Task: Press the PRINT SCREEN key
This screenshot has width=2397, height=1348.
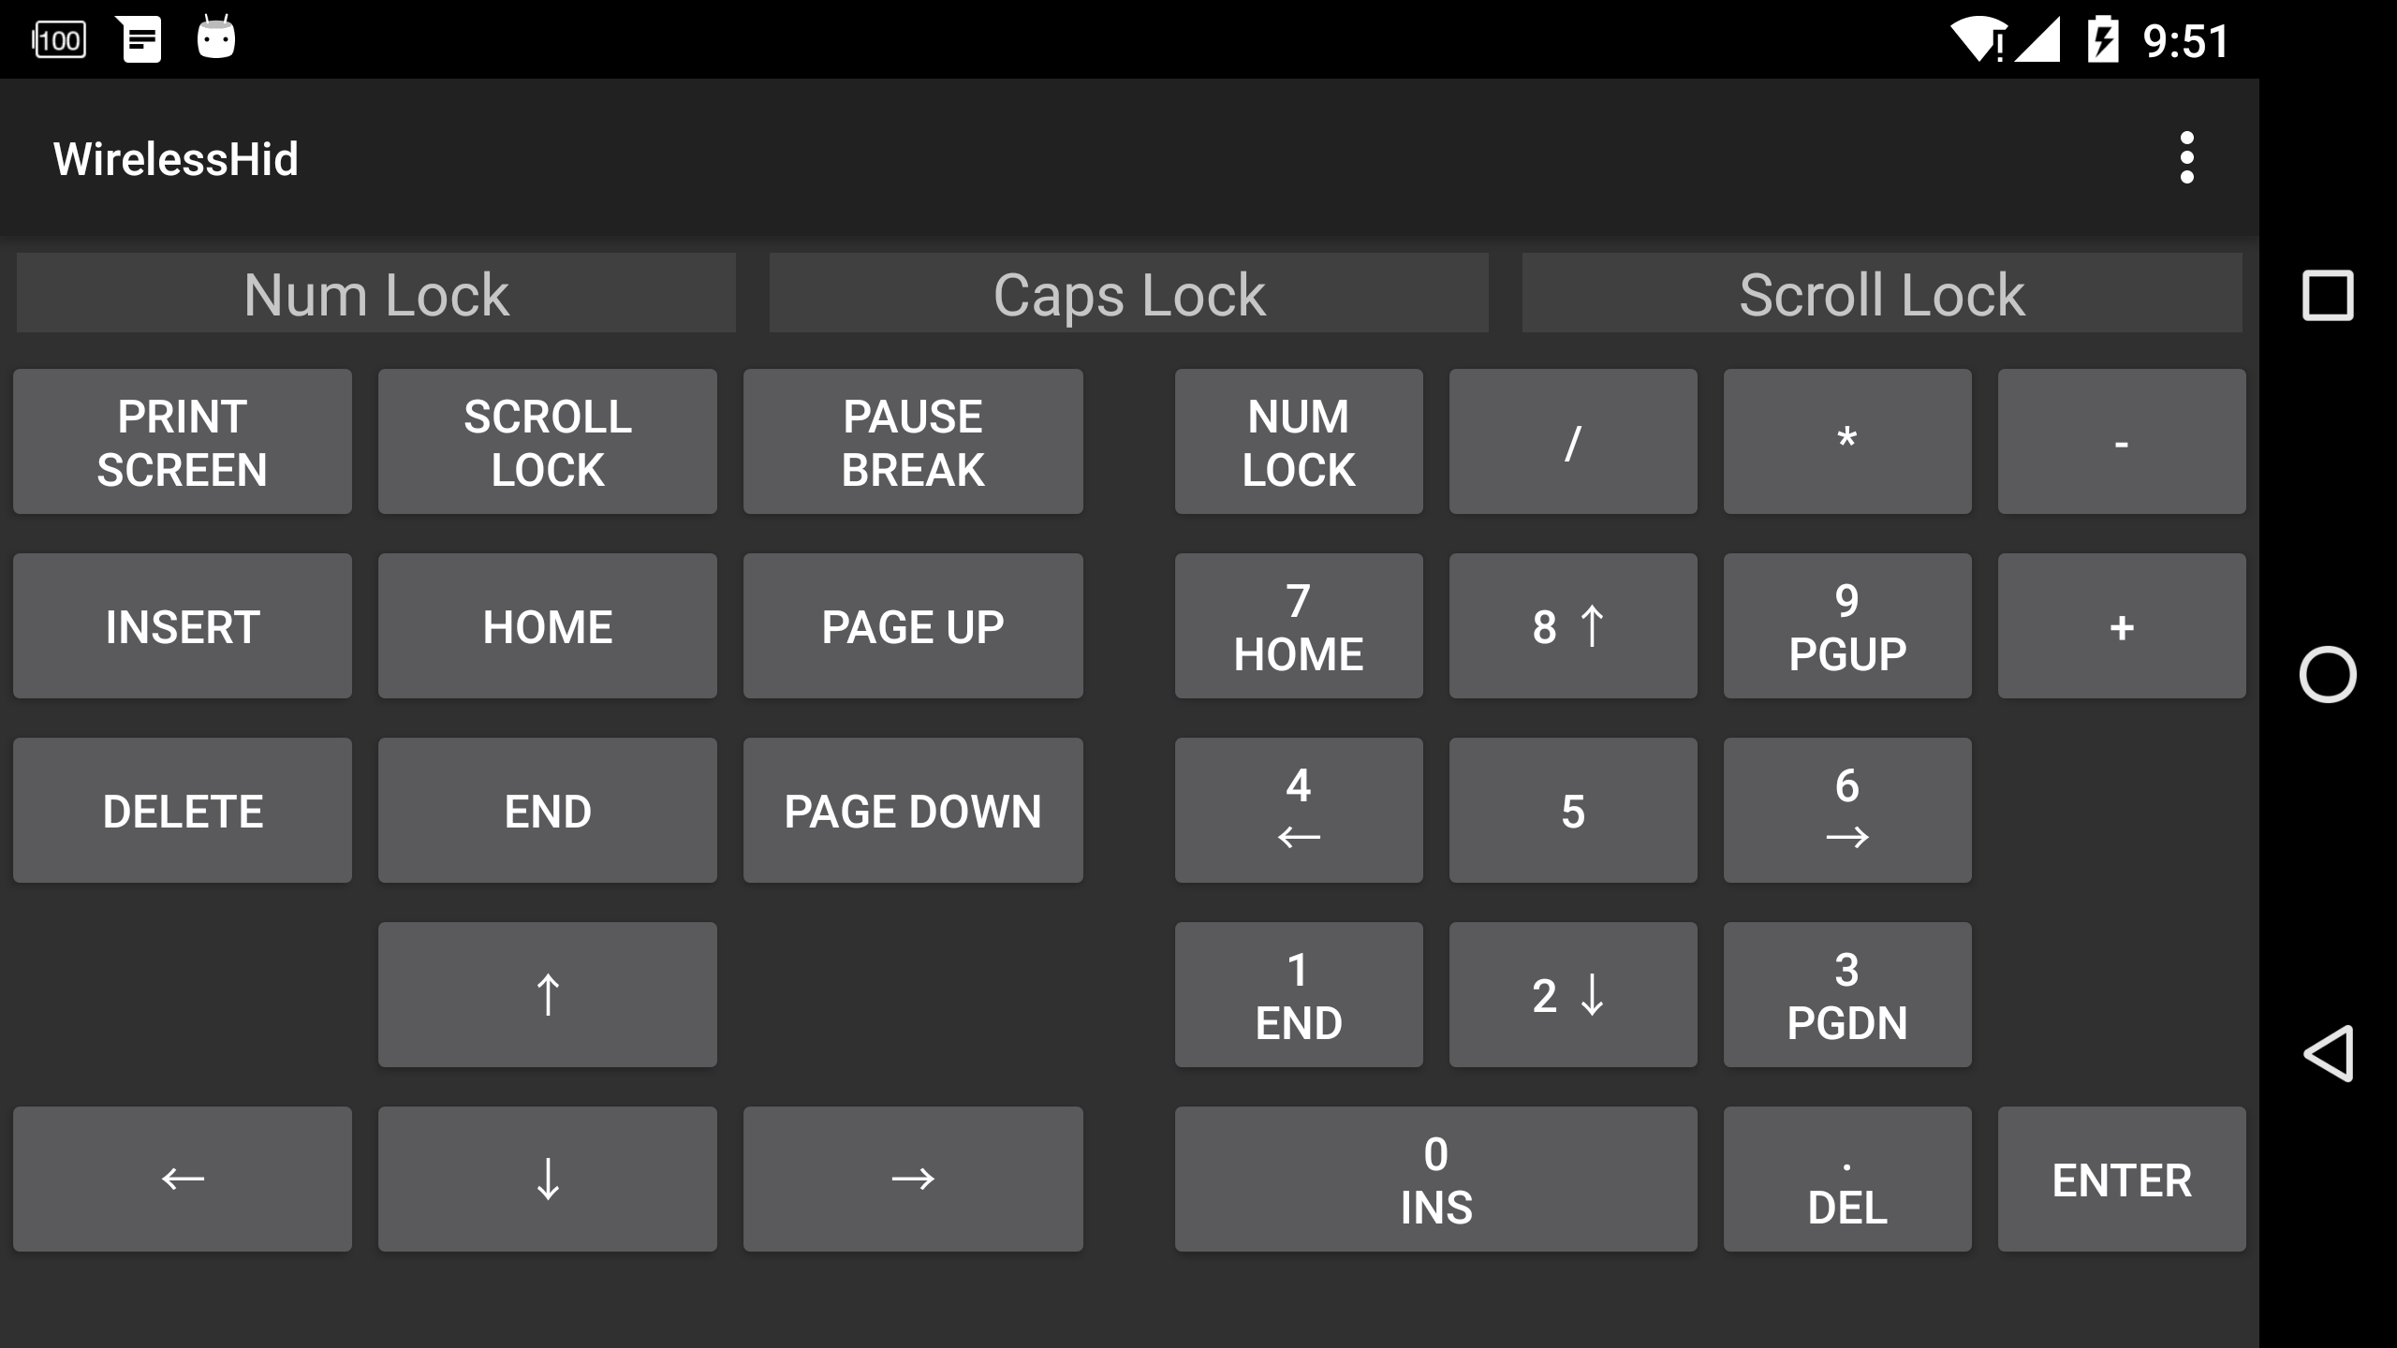Action: [183, 441]
